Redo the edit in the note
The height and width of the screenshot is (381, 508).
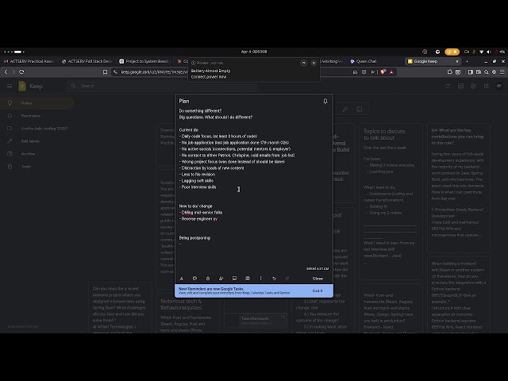pyautogui.click(x=287, y=279)
